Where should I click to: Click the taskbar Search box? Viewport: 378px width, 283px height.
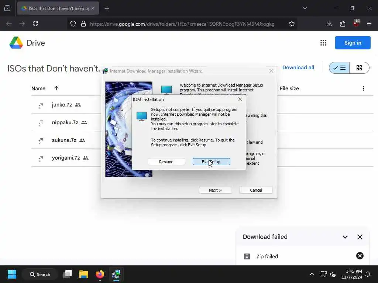click(x=40, y=274)
